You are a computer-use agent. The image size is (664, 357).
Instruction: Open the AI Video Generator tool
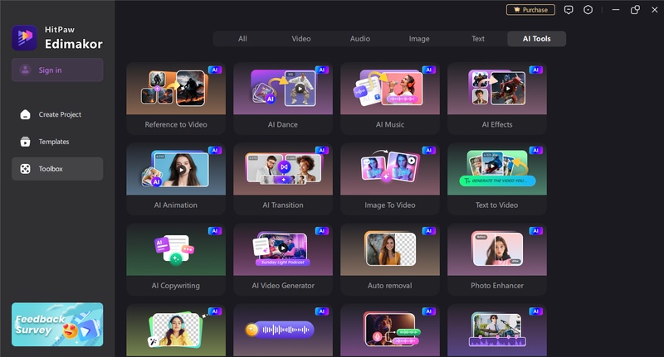pos(283,259)
